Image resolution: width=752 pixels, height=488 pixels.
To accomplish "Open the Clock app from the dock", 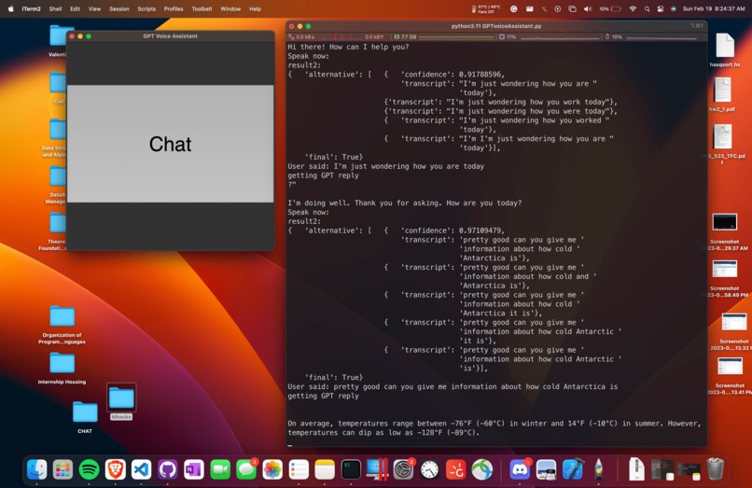I will [x=429, y=469].
